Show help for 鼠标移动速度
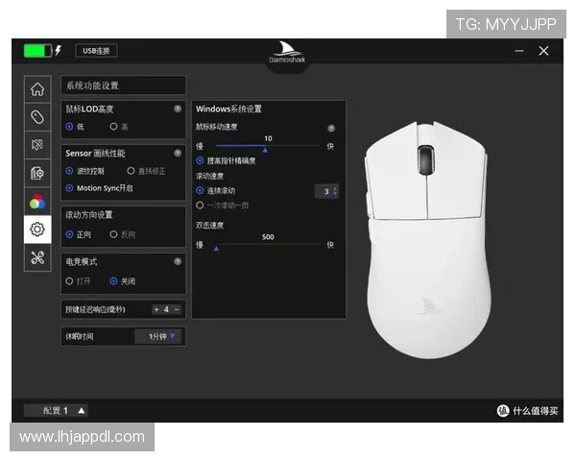The width and height of the screenshot is (576, 461). (331, 128)
